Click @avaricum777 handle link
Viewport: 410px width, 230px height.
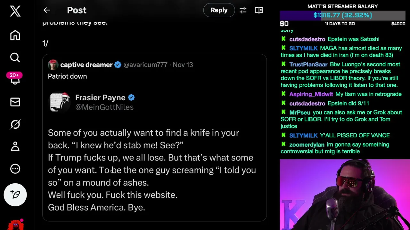[145, 65]
